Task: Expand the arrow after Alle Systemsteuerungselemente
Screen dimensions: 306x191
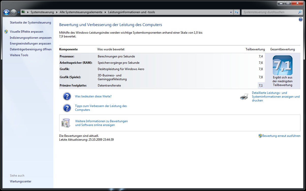Action: coord(105,12)
